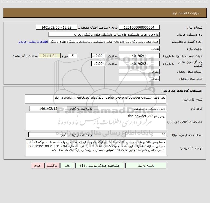Click remaining time countdown 21:41:34
Viewport: 210px width, 203px height.
pos(50,56)
